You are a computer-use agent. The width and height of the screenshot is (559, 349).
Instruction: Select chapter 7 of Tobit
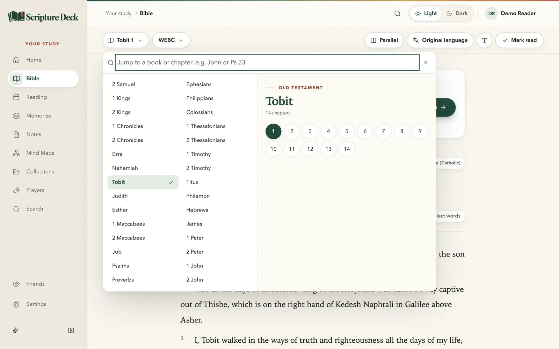383,131
